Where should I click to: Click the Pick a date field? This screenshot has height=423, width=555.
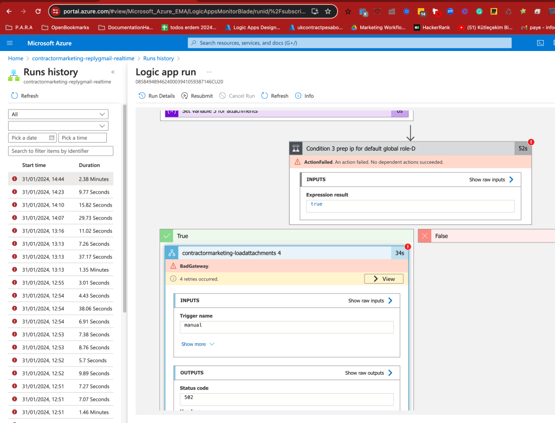point(32,138)
